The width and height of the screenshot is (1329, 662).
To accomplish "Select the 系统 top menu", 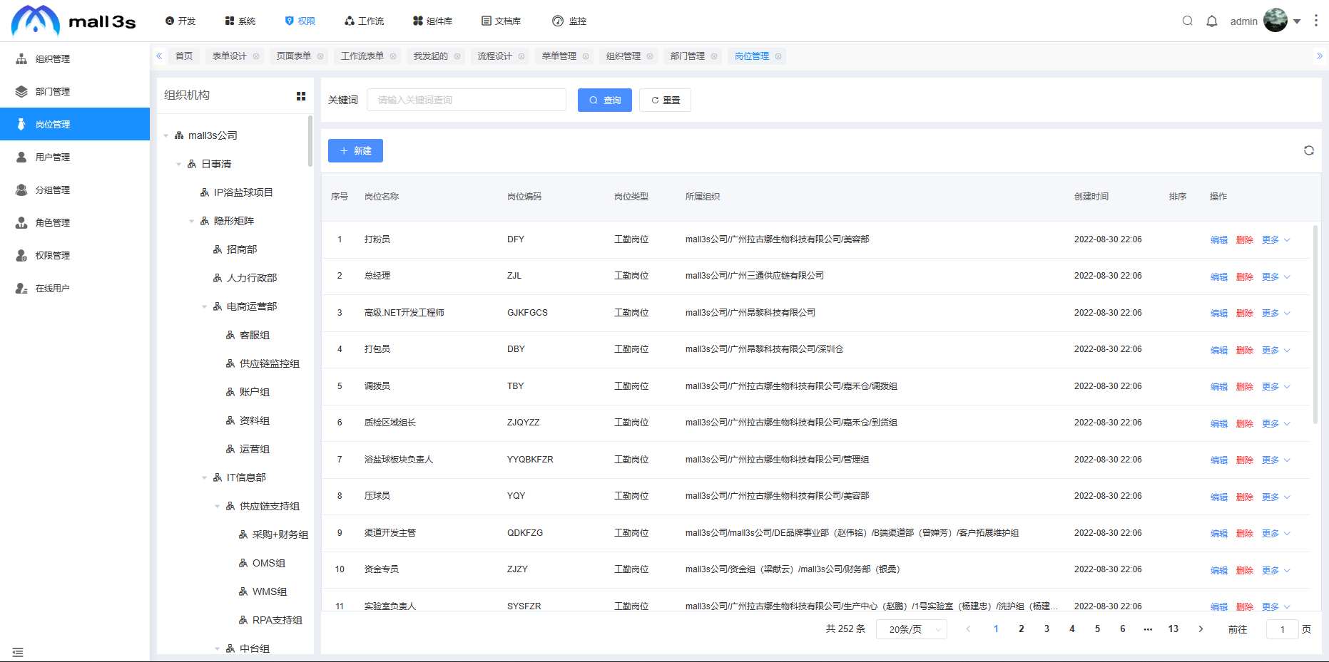I will click(x=240, y=21).
